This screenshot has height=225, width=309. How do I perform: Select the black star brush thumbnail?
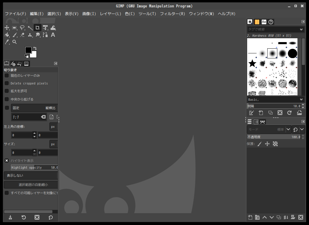252,63
